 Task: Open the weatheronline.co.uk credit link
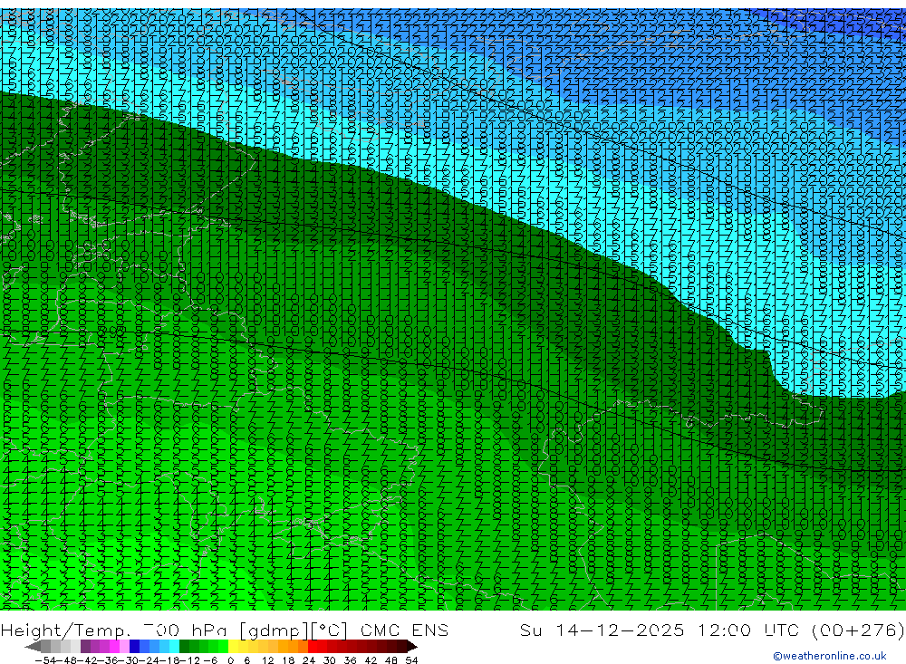(830, 656)
